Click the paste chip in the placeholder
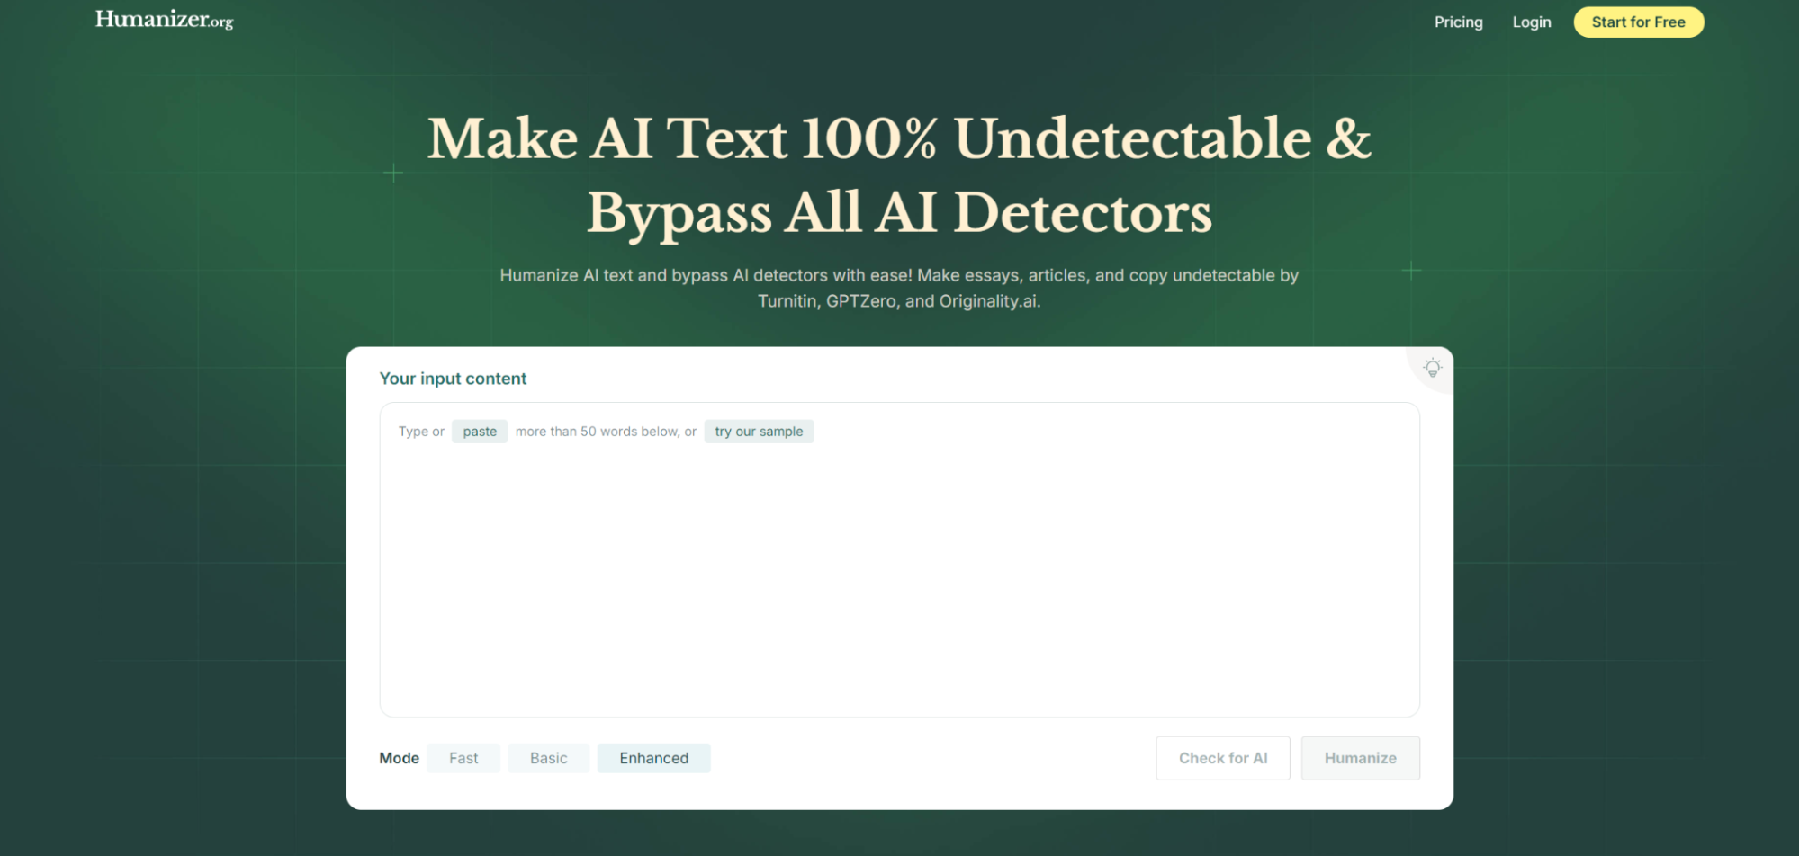This screenshot has height=856, width=1799. tap(480, 432)
